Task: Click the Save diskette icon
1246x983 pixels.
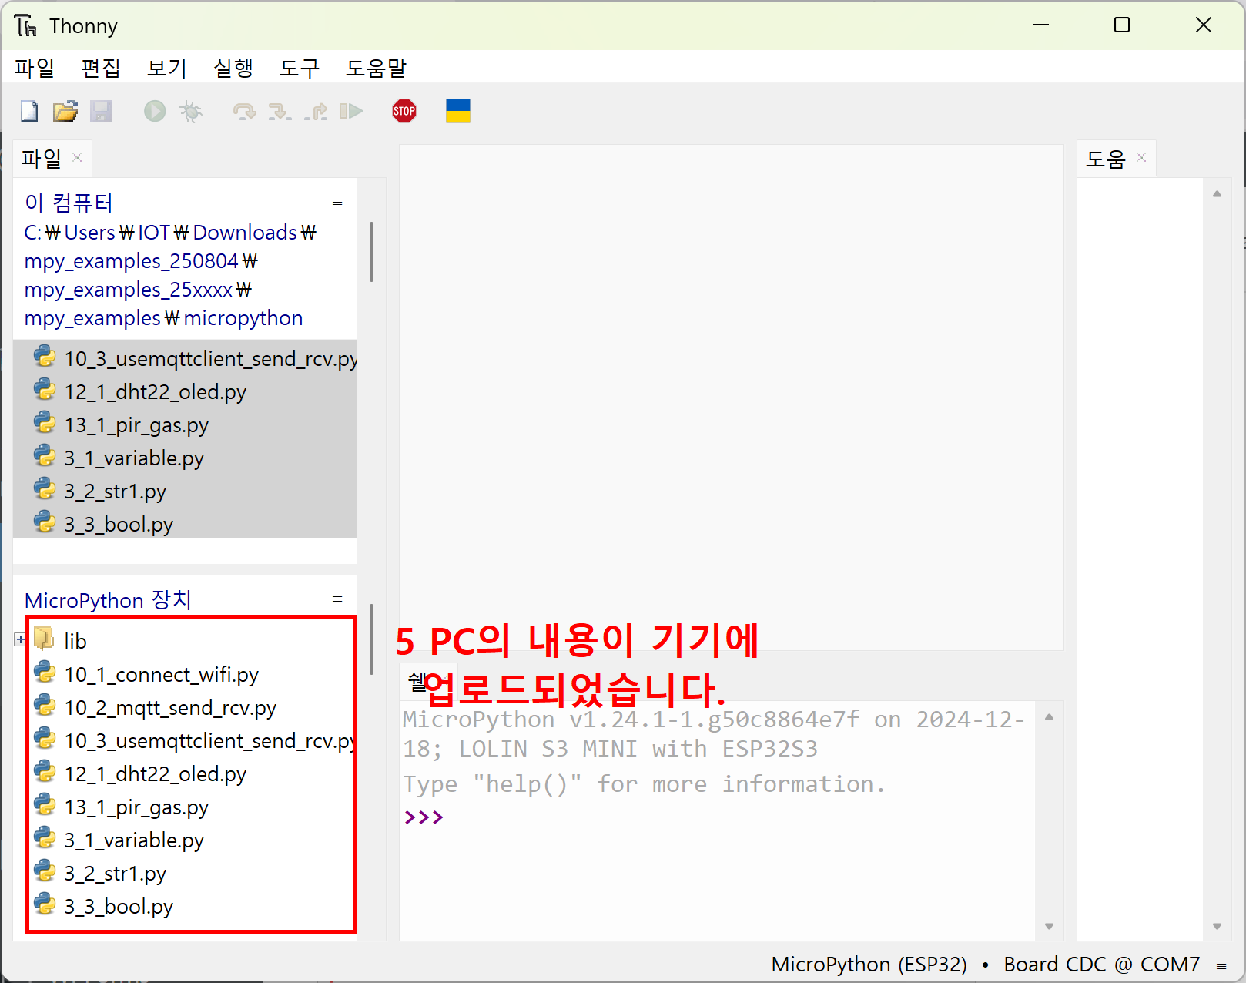Action: click(101, 112)
